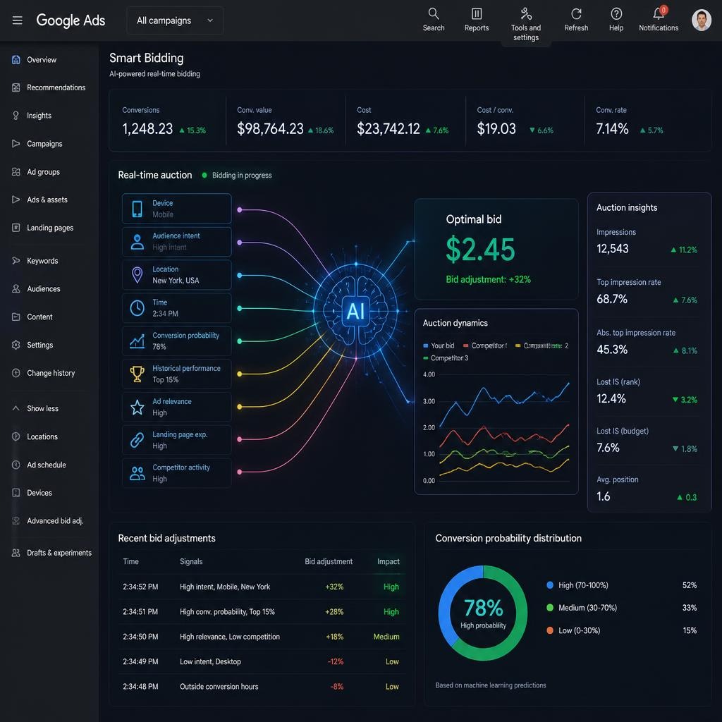This screenshot has width=722, height=722.
Task: Click Lost IS (rank) 12.4% value
Action: tap(611, 399)
